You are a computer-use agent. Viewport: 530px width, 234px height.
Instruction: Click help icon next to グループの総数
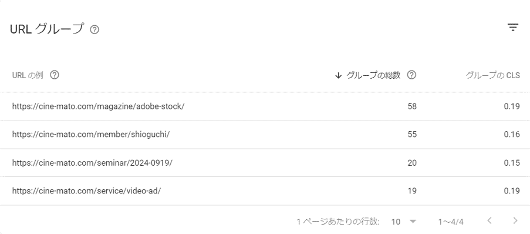pyautogui.click(x=411, y=75)
